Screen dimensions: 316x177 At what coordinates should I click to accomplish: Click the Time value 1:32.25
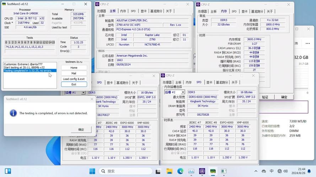[79, 42]
